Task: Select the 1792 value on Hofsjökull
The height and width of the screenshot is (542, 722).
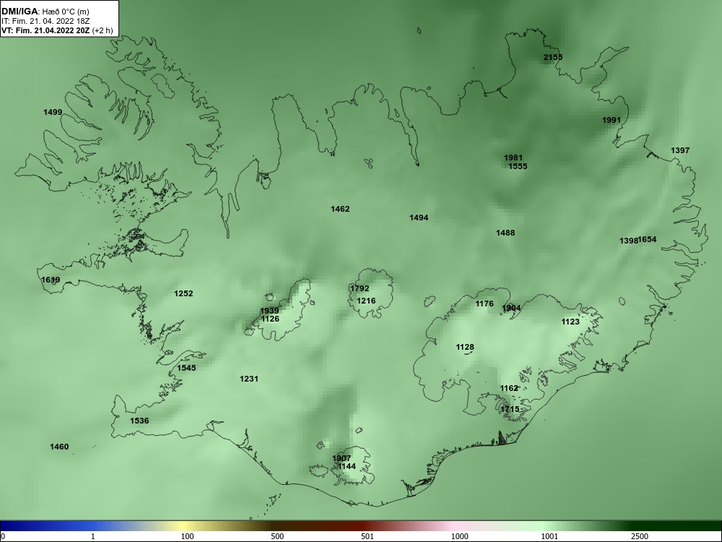Action: (360, 288)
